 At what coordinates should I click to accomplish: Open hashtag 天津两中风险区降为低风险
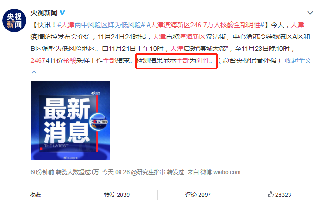[101, 25]
